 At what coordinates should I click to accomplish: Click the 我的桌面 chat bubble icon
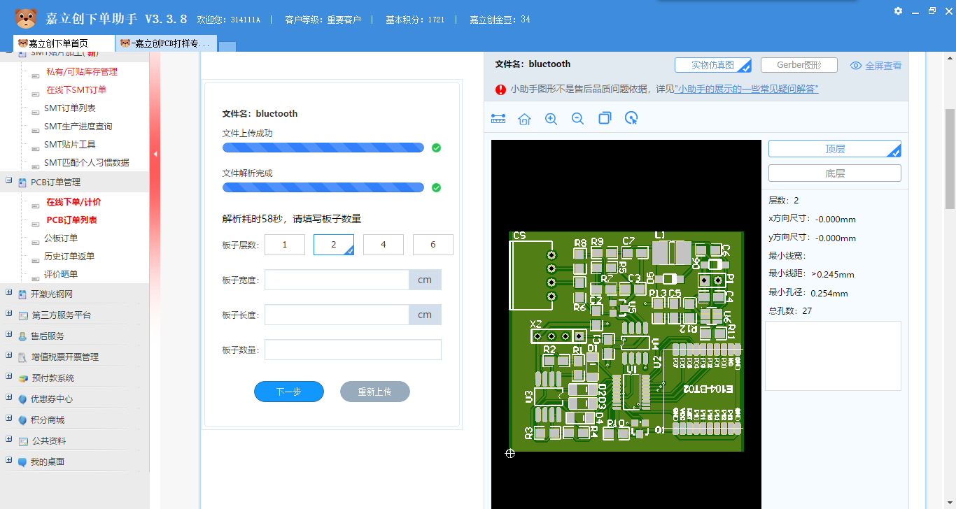(22, 462)
